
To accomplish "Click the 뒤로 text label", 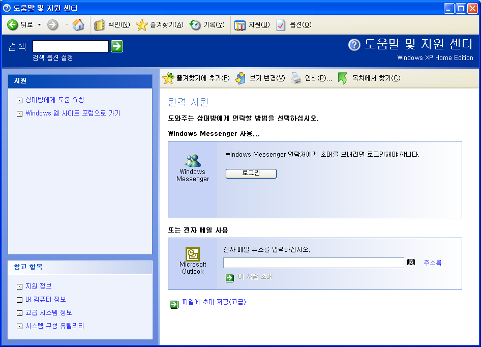I will [26, 24].
